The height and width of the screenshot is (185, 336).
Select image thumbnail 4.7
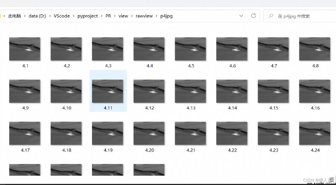pyautogui.click(x=273, y=49)
